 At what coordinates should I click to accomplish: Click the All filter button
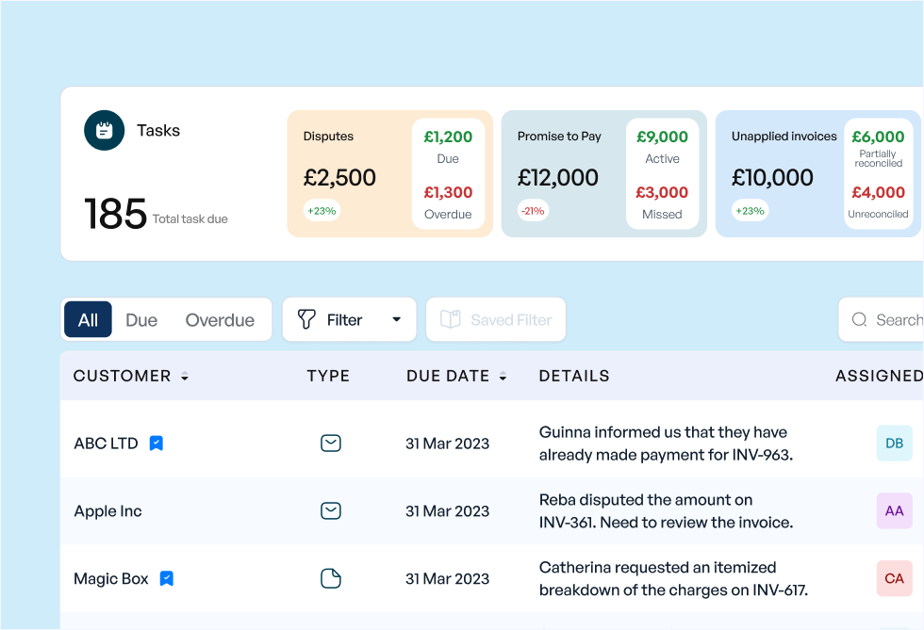click(x=87, y=319)
